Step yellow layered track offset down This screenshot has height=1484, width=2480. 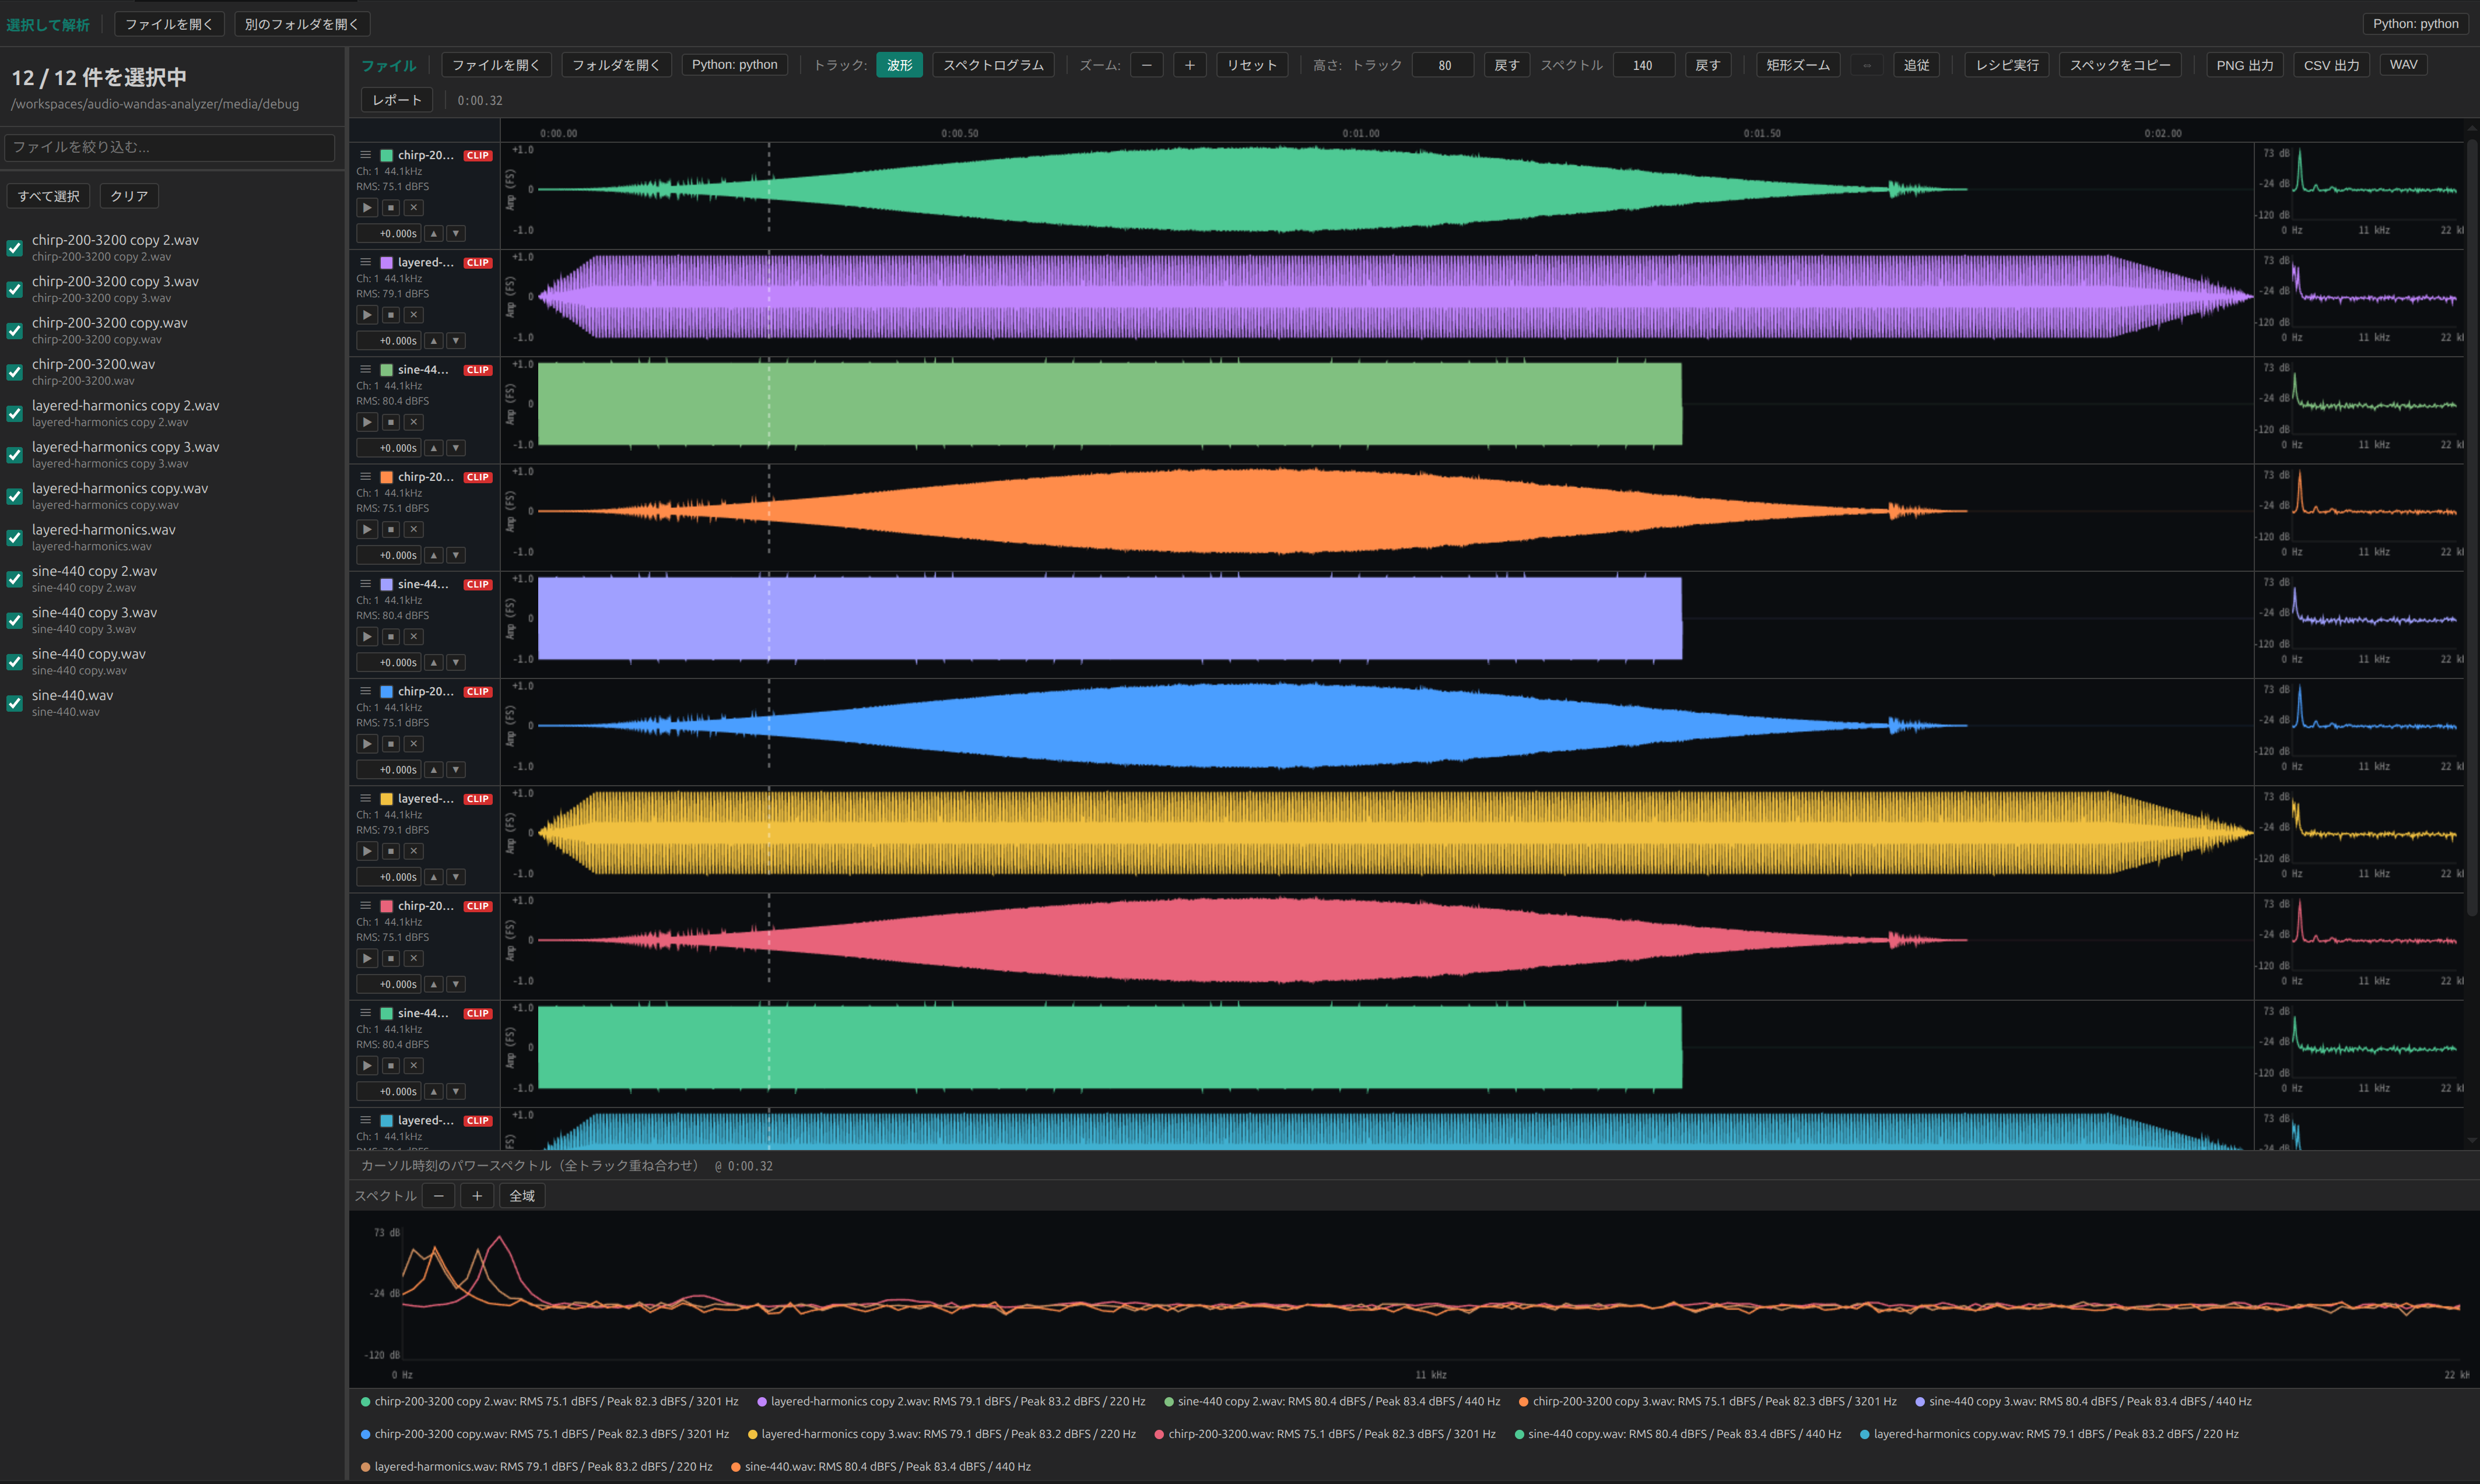tap(456, 877)
